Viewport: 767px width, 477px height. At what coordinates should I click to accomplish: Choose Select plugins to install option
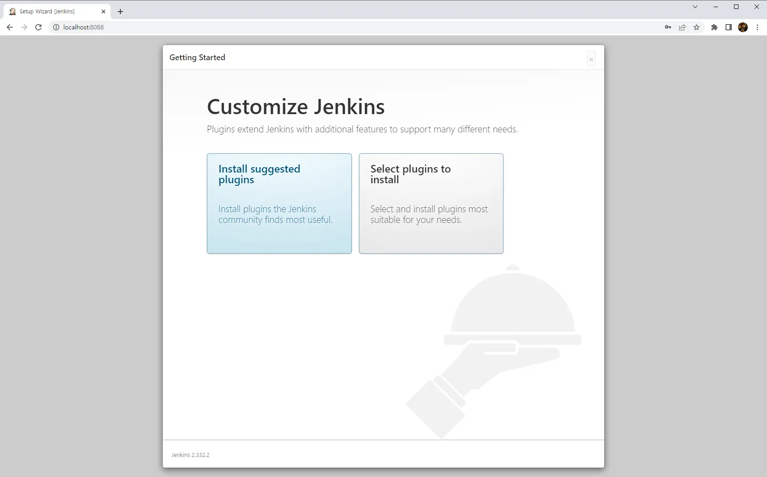click(431, 203)
